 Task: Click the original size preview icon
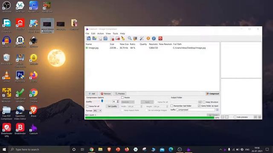tap(227, 117)
